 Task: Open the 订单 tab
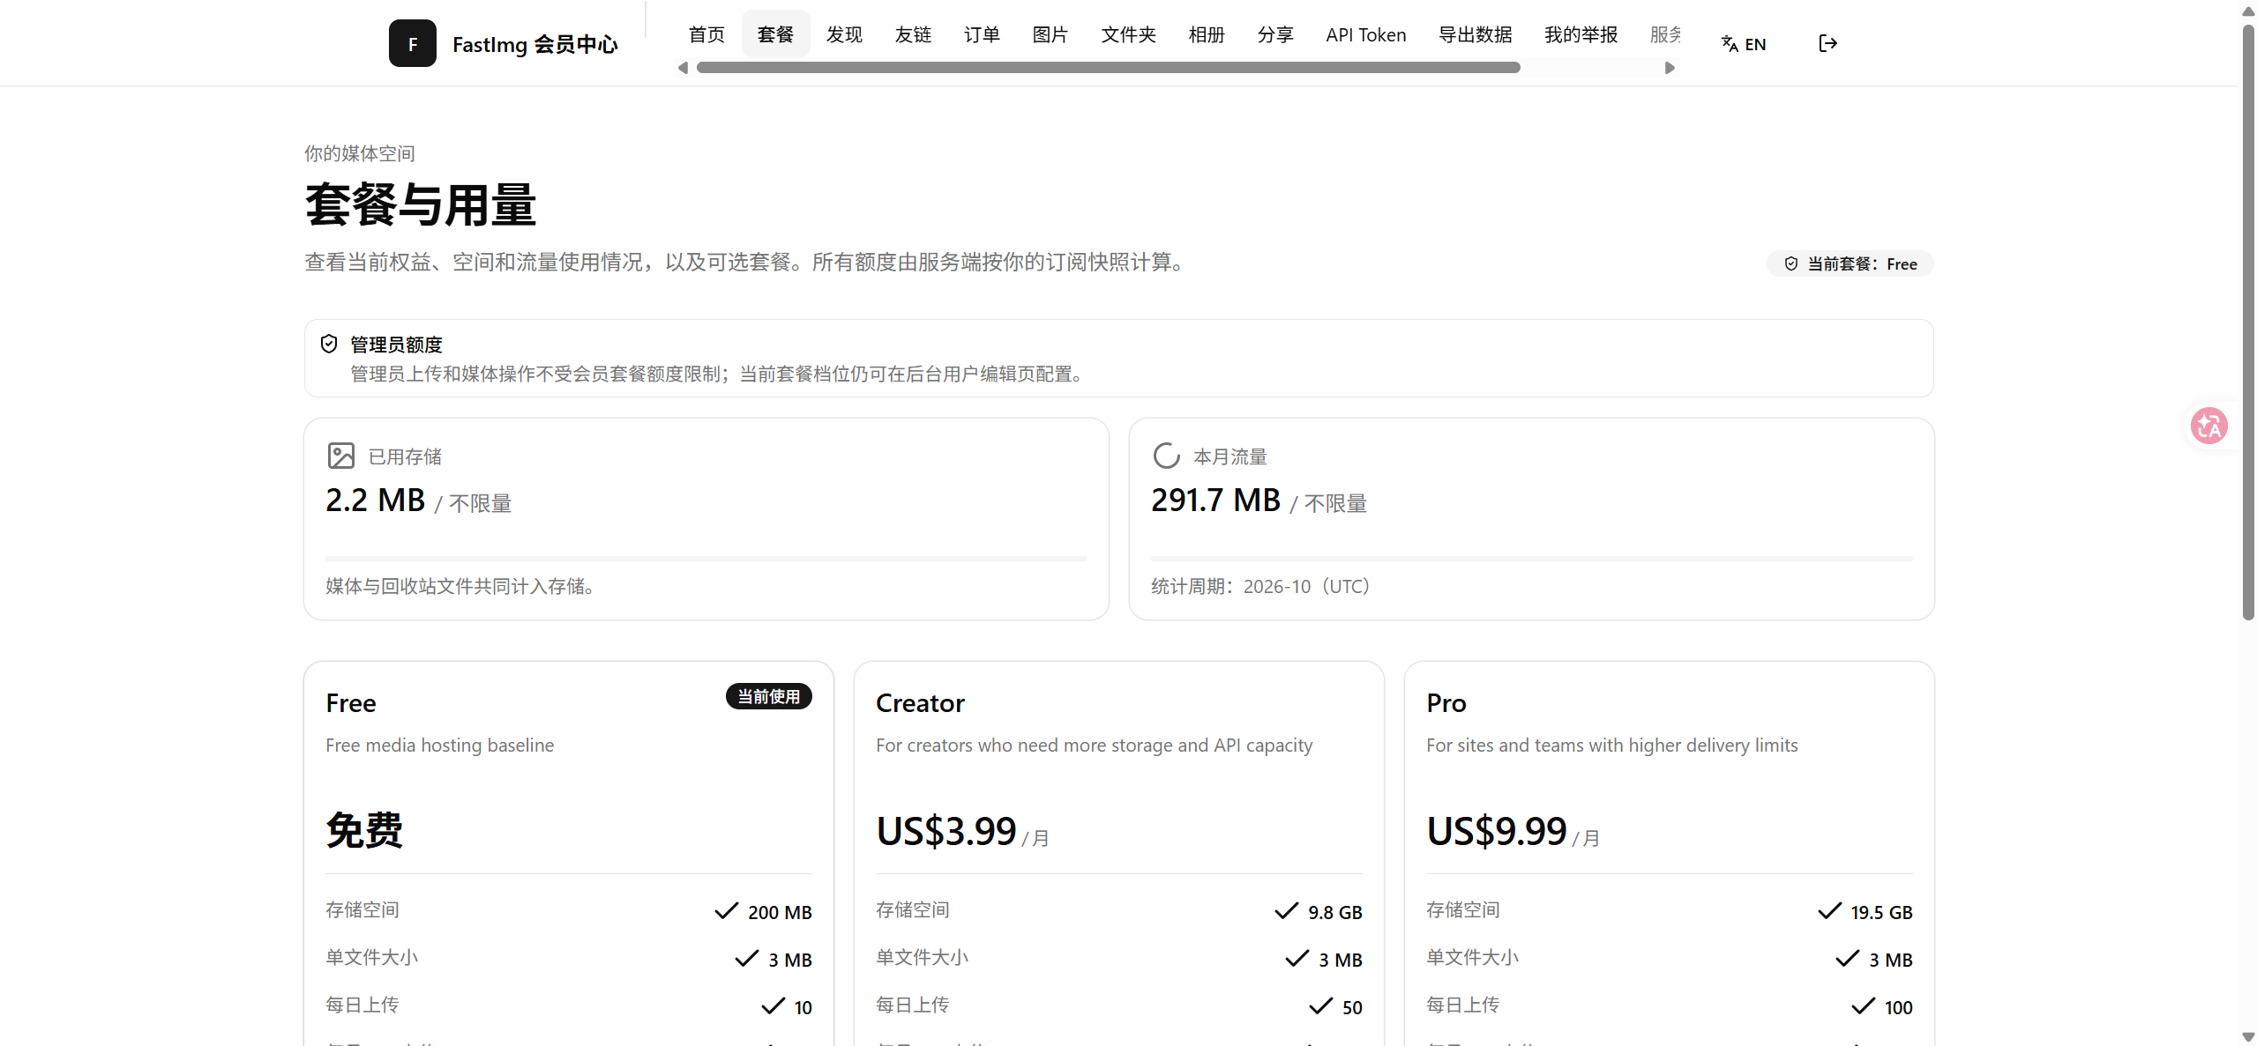point(982,34)
